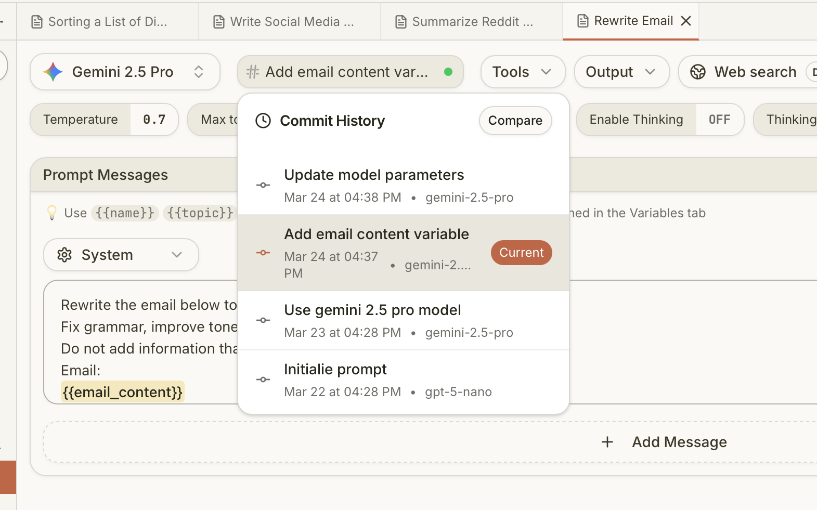Click the document icon on Rewrite Email tab

tap(583, 21)
